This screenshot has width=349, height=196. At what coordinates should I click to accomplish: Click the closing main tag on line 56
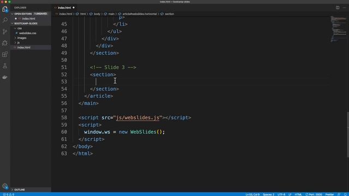pos(88,103)
